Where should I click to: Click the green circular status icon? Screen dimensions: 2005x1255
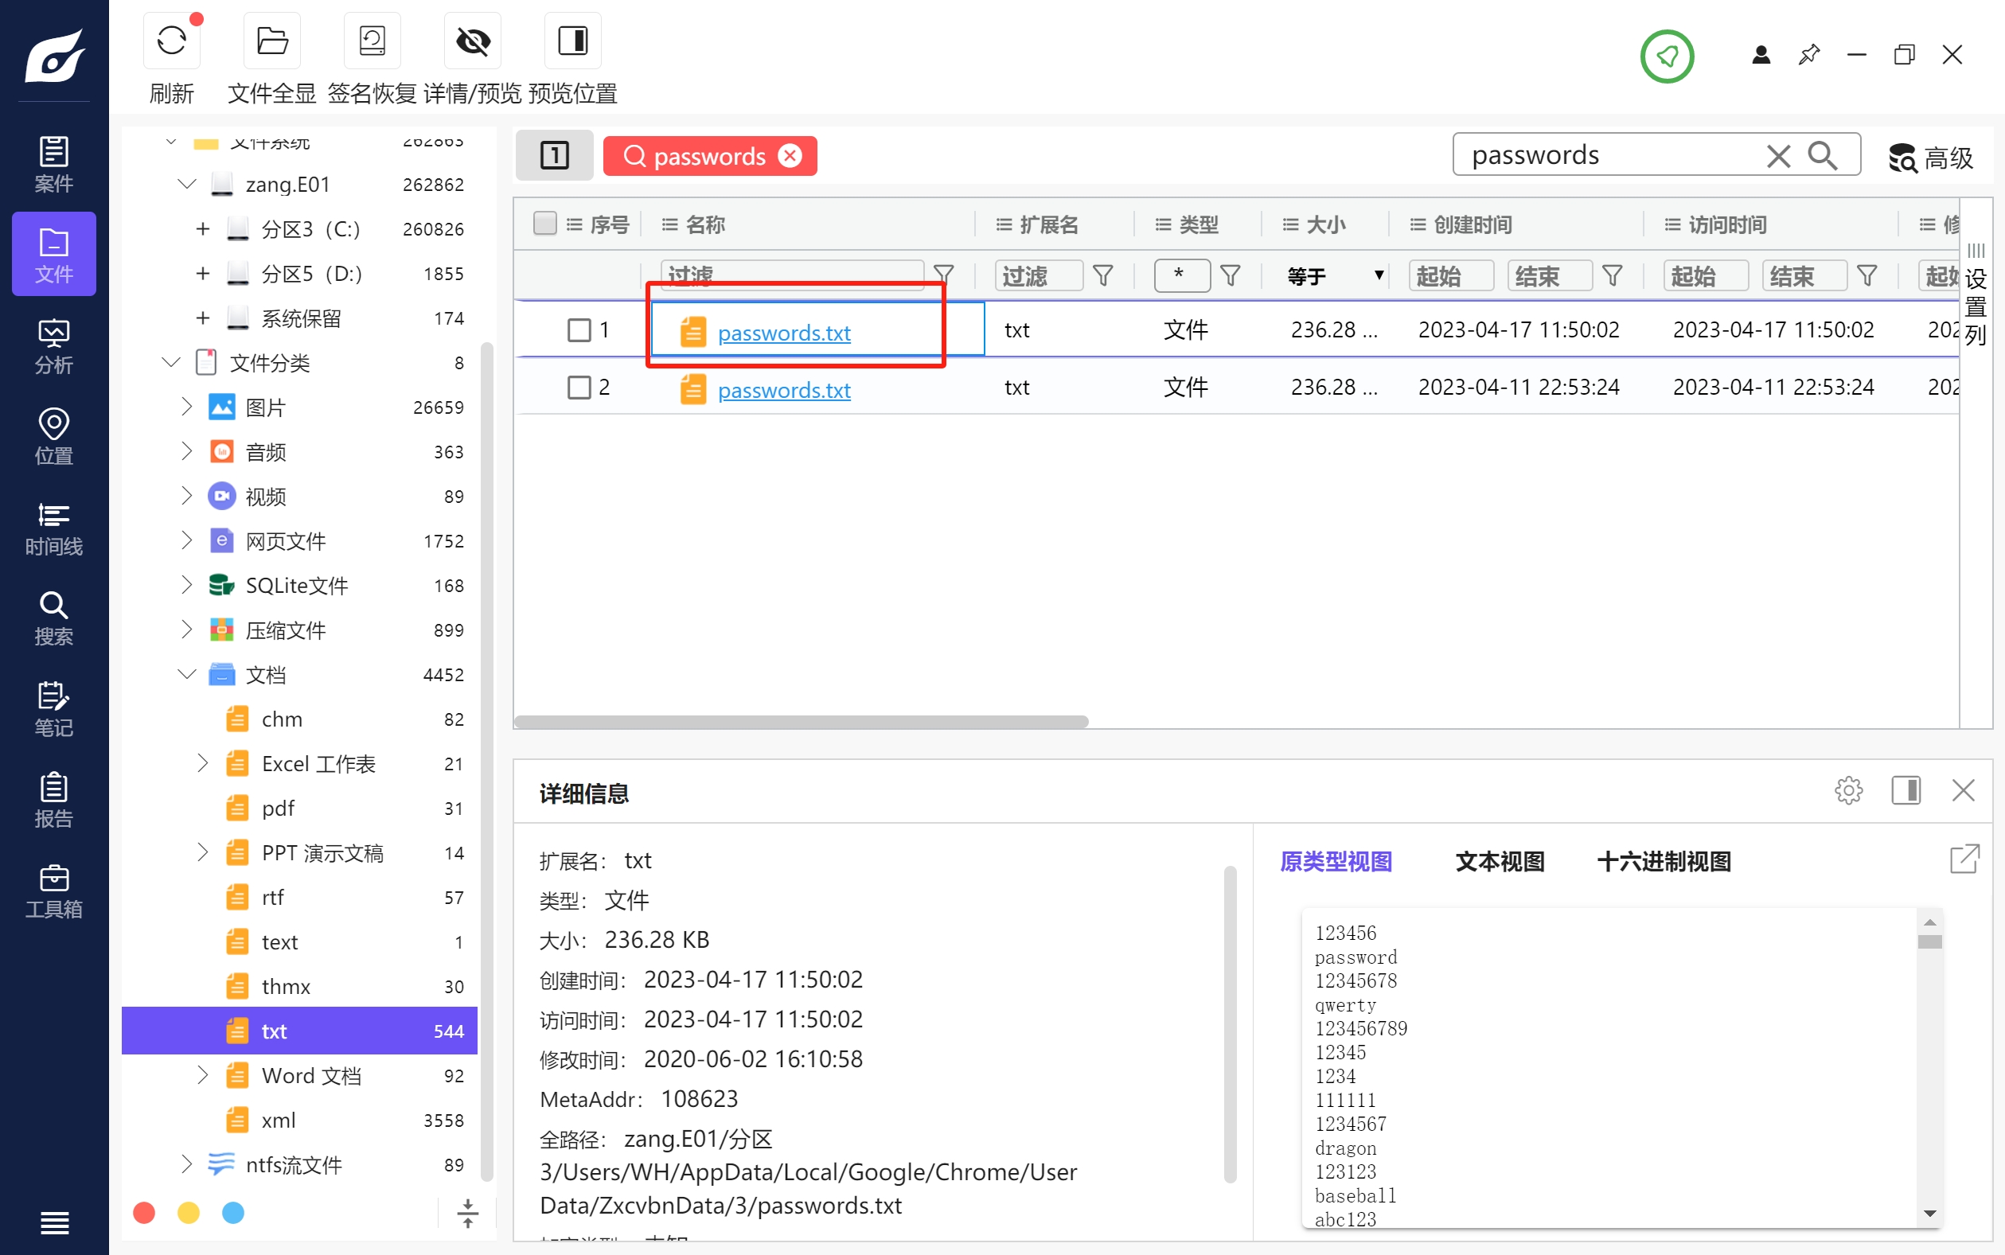[1667, 56]
